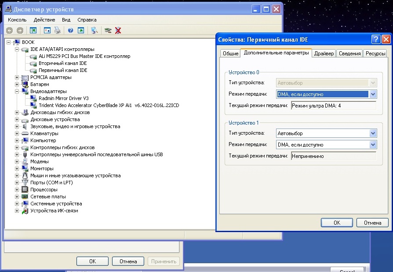Select Вторичный канал IDE in tree
Viewport: 393px width, 272px height.
63,63
